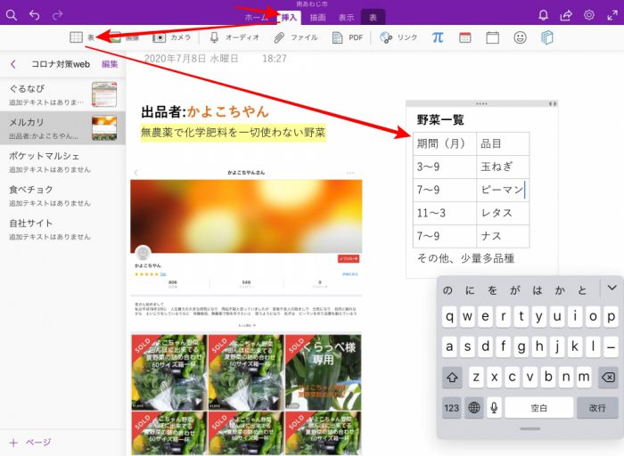The width and height of the screenshot is (624, 456).
Task: Open the ぐるなび page
Action: pyautogui.click(x=62, y=94)
